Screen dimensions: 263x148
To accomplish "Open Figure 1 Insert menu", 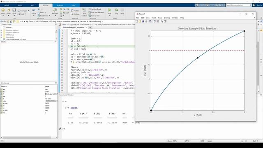I will tap(154, 18).
